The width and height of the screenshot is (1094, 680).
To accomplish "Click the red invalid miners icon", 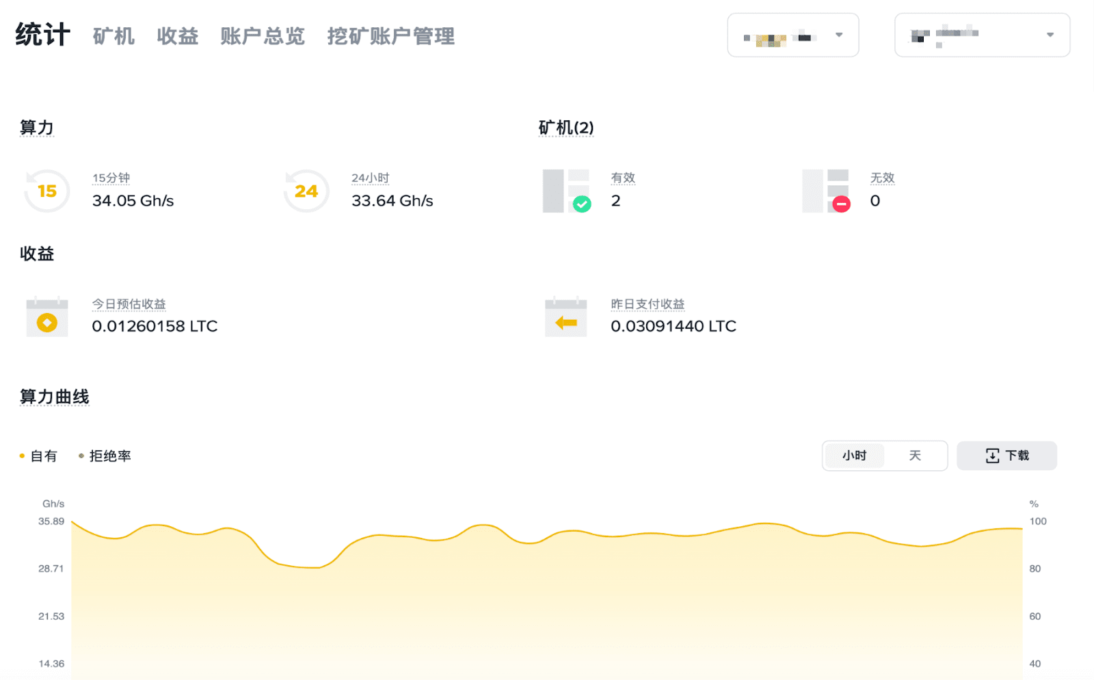I will (x=841, y=204).
